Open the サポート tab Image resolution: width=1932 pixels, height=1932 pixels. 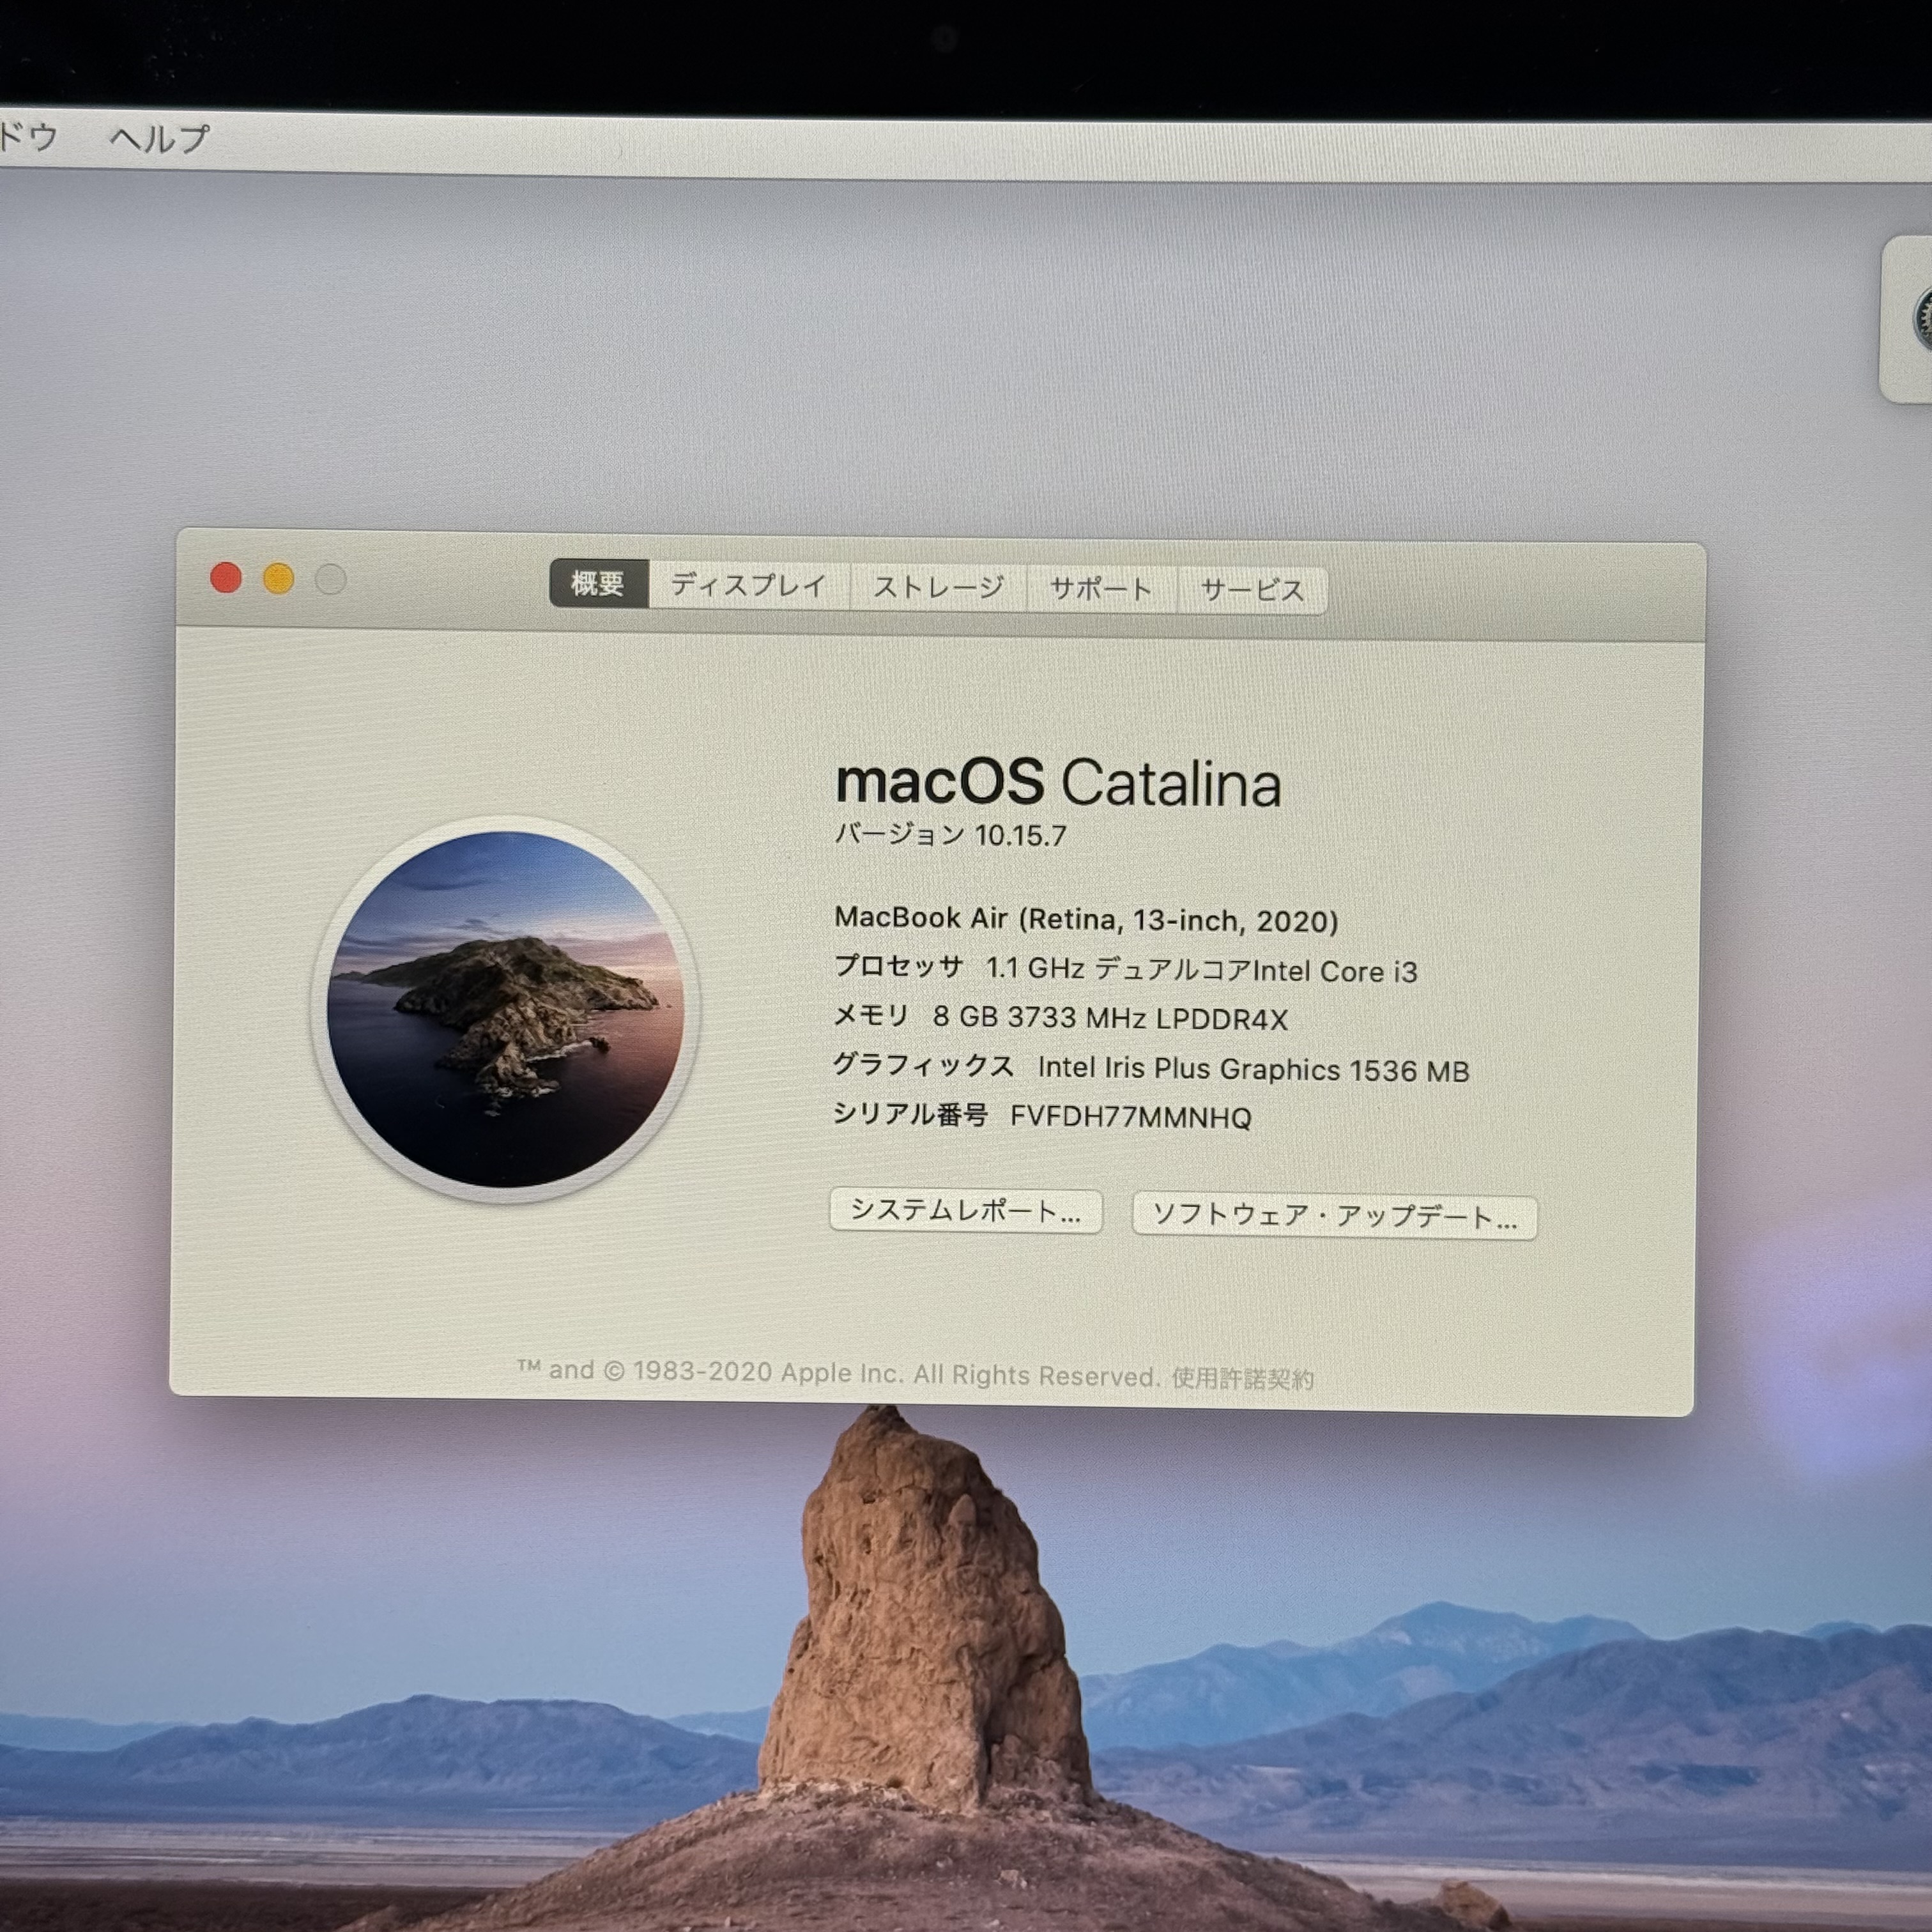1101,589
